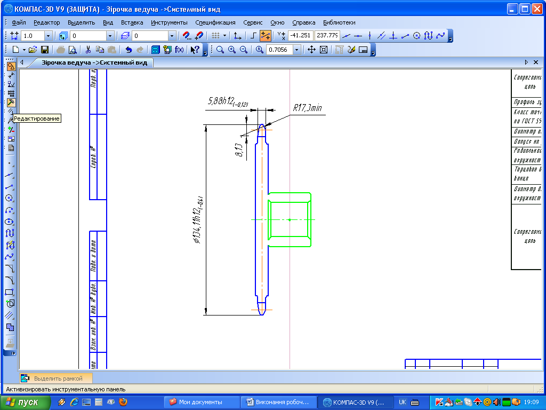Image resolution: width=546 pixels, height=410 pixels.
Task: Zoom out using the minus magnifier
Action: 244,50
